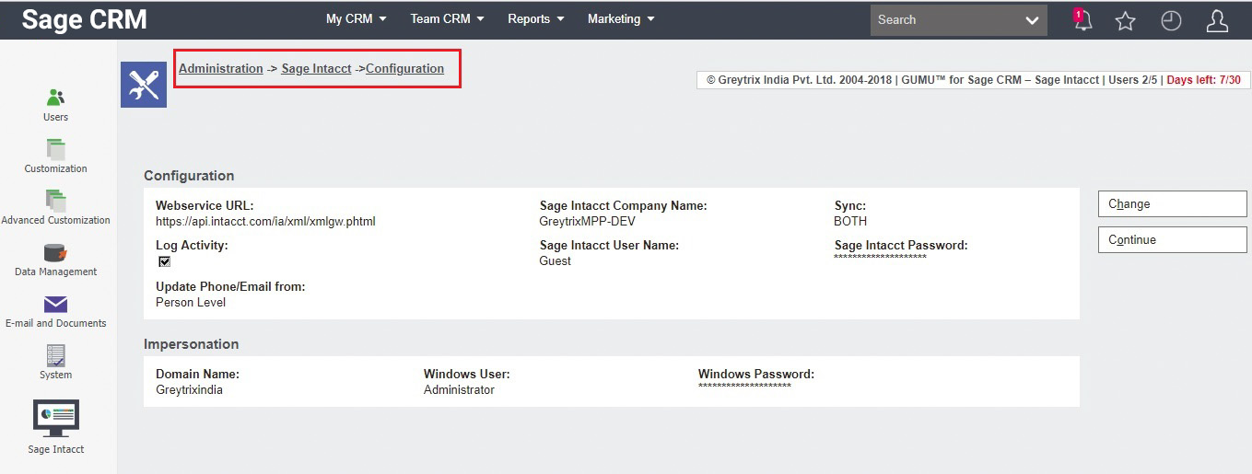1252x474 pixels.
Task: Open the Customization sidebar icon
Action: (55, 150)
